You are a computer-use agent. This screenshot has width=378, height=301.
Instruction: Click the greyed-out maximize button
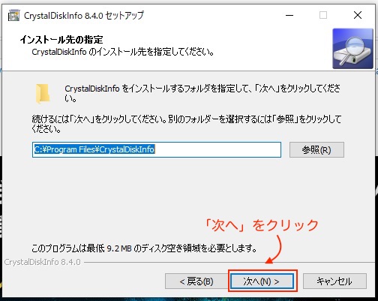pyautogui.click(x=323, y=15)
